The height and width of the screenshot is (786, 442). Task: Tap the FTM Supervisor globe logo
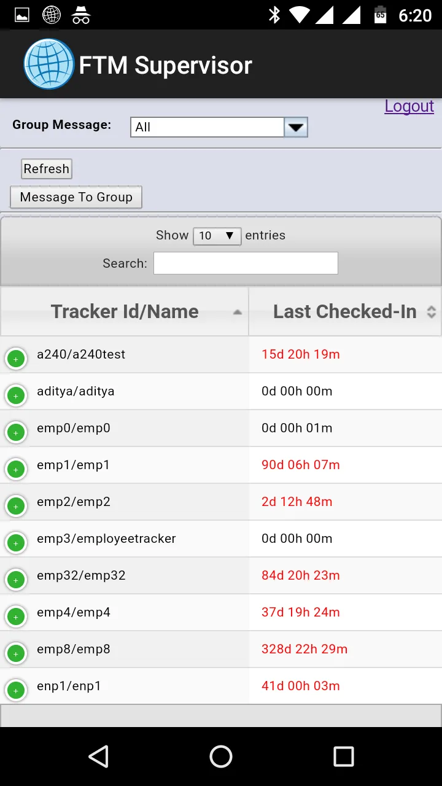[49, 64]
